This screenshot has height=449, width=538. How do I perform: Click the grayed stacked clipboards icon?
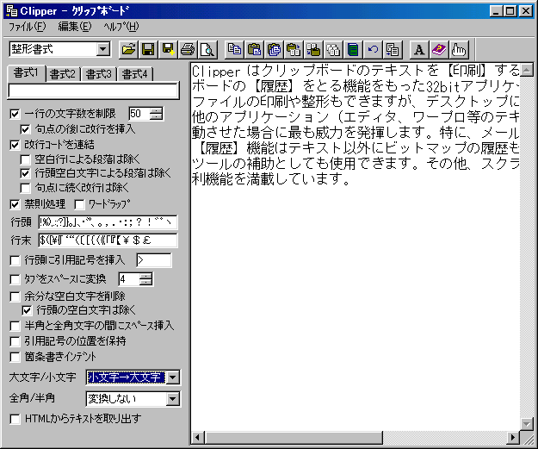(333, 50)
